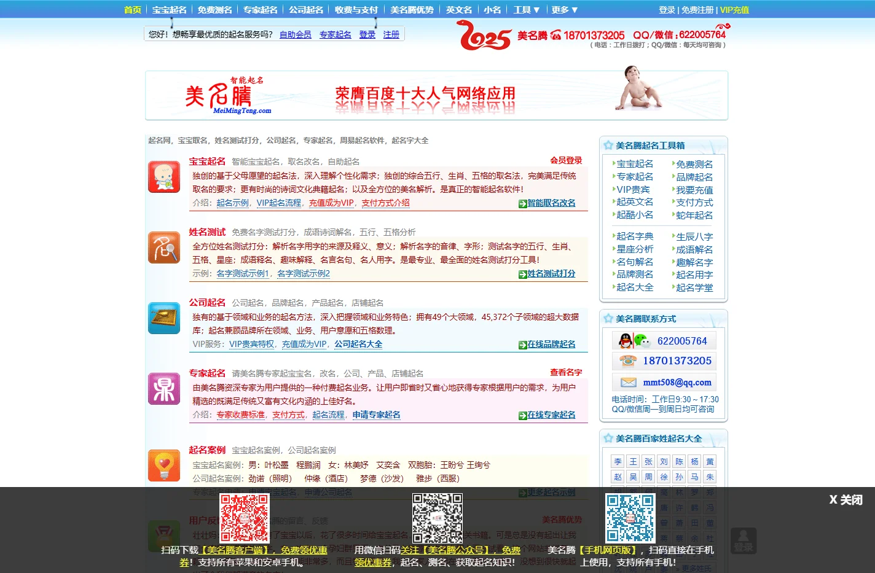Open the telephone icon beside 18701373205

pos(627,361)
